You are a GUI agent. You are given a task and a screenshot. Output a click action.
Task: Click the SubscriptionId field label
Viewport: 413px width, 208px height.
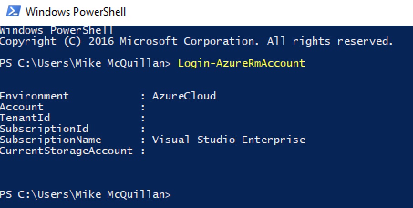44,129
